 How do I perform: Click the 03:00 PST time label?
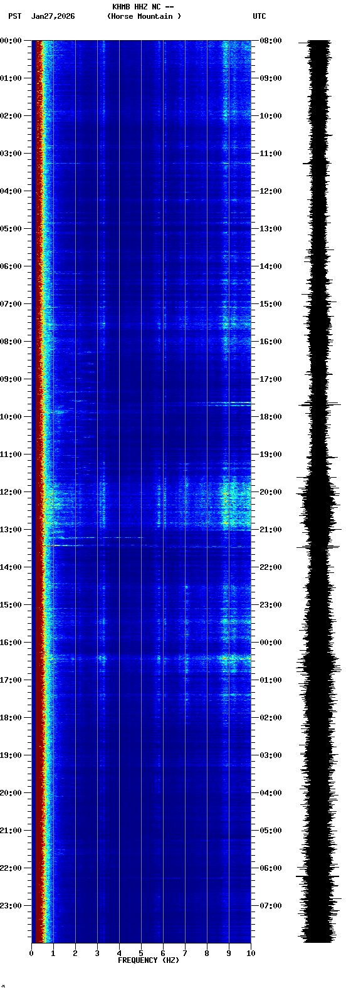[11, 154]
